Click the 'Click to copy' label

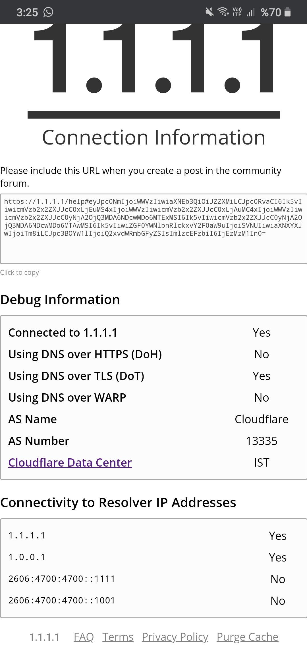(20, 273)
